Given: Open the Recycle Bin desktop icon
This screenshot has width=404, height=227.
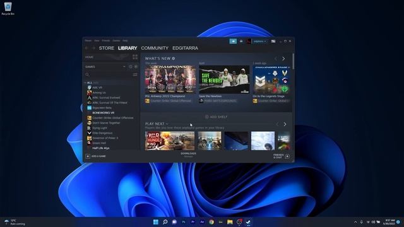Looking at the screenshot, I should coord(8,8).
